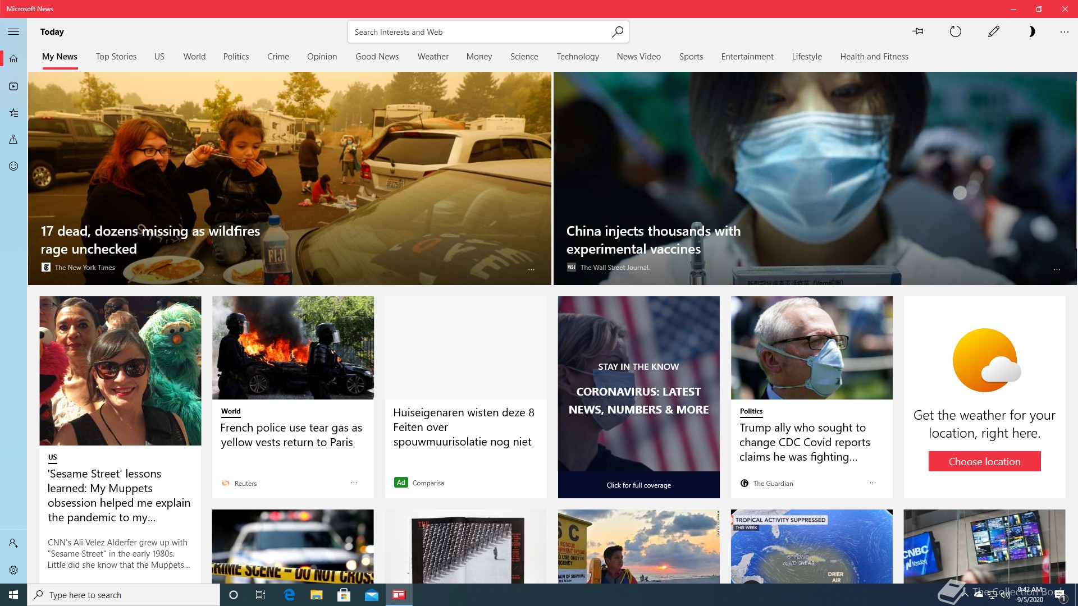Open Task View on the taskbar

261,595
